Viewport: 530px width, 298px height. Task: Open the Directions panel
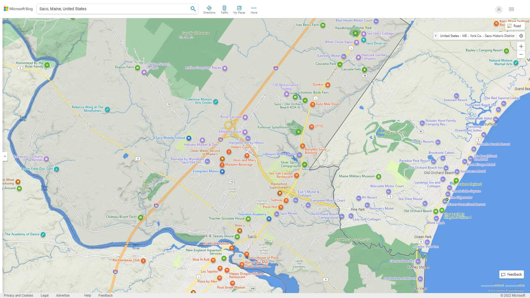[209, 9]
